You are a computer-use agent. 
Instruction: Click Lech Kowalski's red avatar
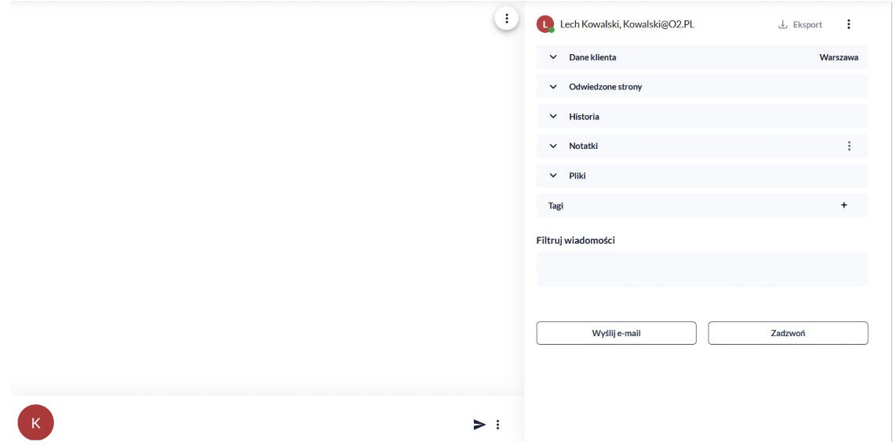(545, 24)
